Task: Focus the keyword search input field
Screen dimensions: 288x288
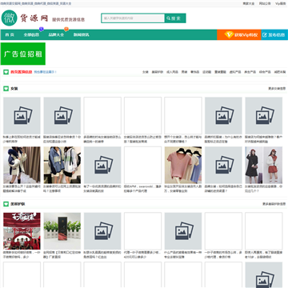Action: 133,18
